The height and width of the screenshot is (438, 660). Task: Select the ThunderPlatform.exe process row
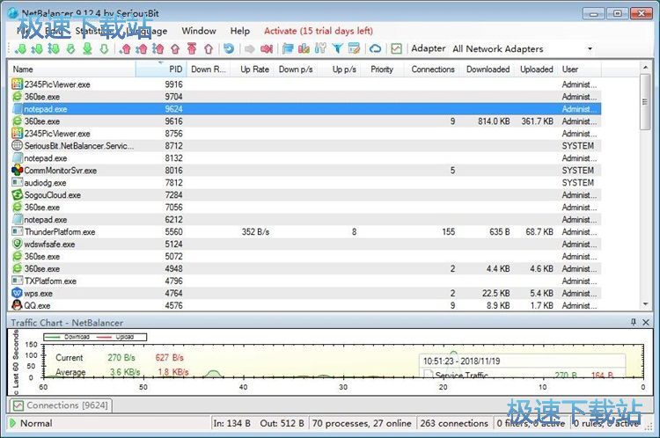[x=305, y=232]
